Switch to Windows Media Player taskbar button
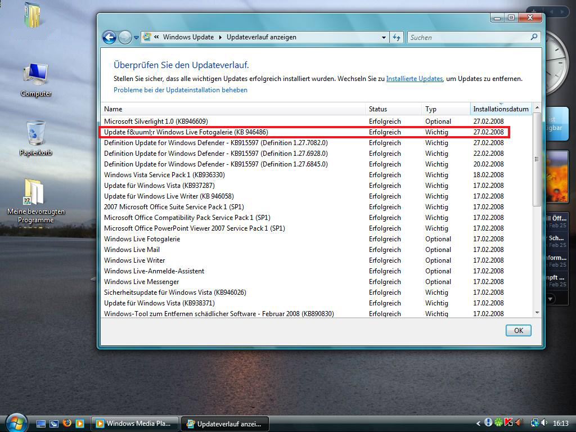The width and height of the screenshot is (576, 432). (134, 424)
